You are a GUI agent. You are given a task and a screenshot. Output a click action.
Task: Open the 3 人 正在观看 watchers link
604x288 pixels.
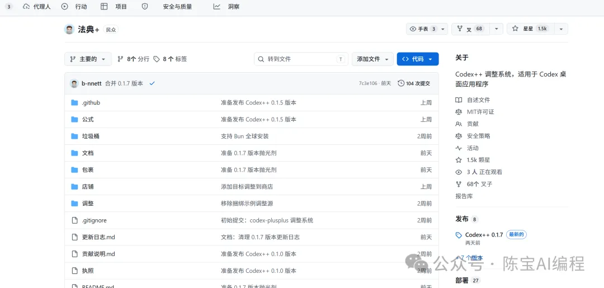479,172
